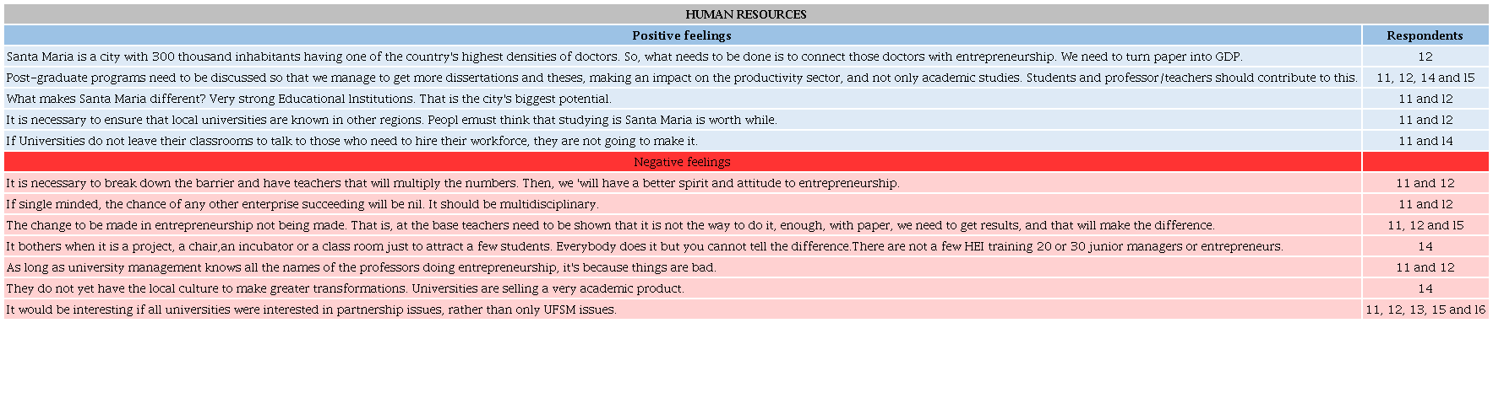The width and height of the screenshot is (1493, 409).
Task: Select the Post-graduate programs statement row
Action: pos(681,78)
